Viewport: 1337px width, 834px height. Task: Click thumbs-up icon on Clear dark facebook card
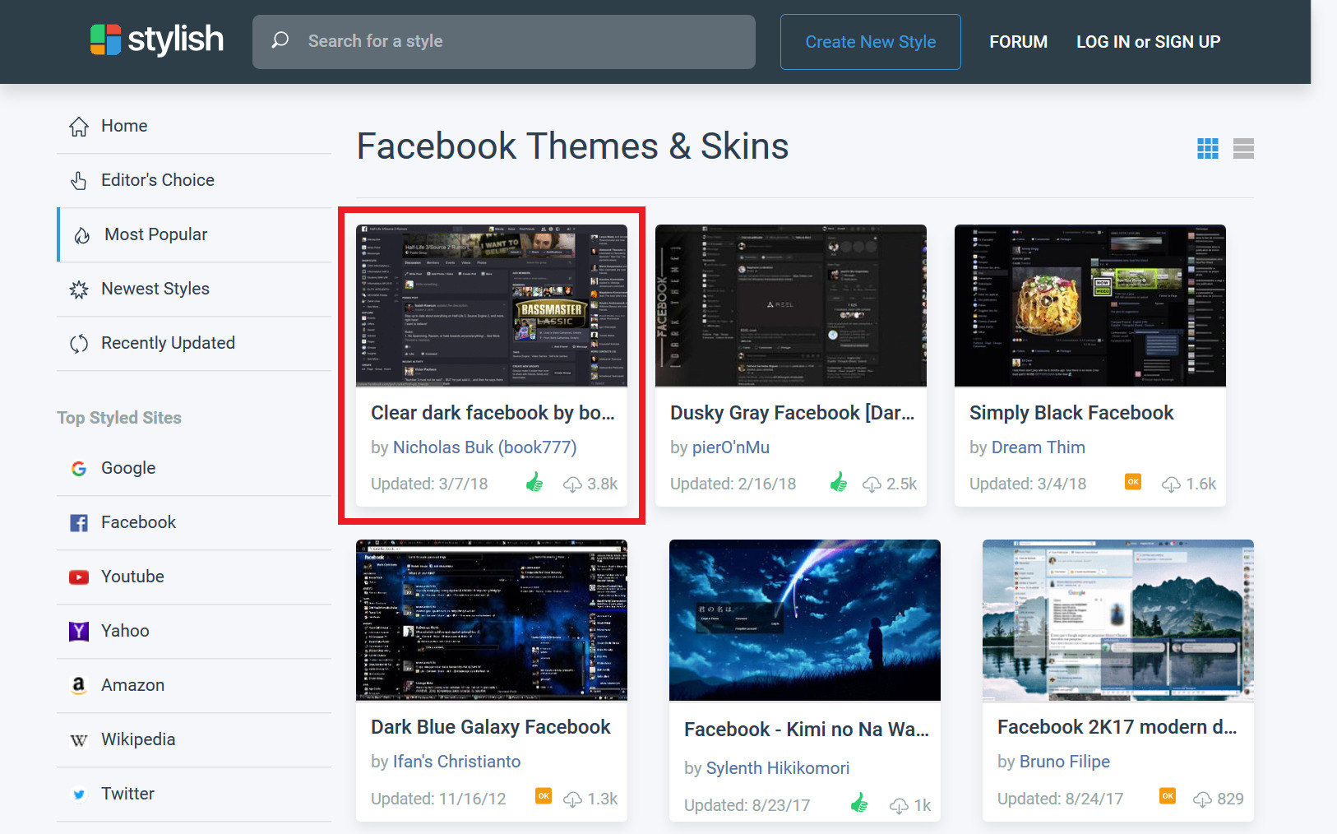point(534,483)
